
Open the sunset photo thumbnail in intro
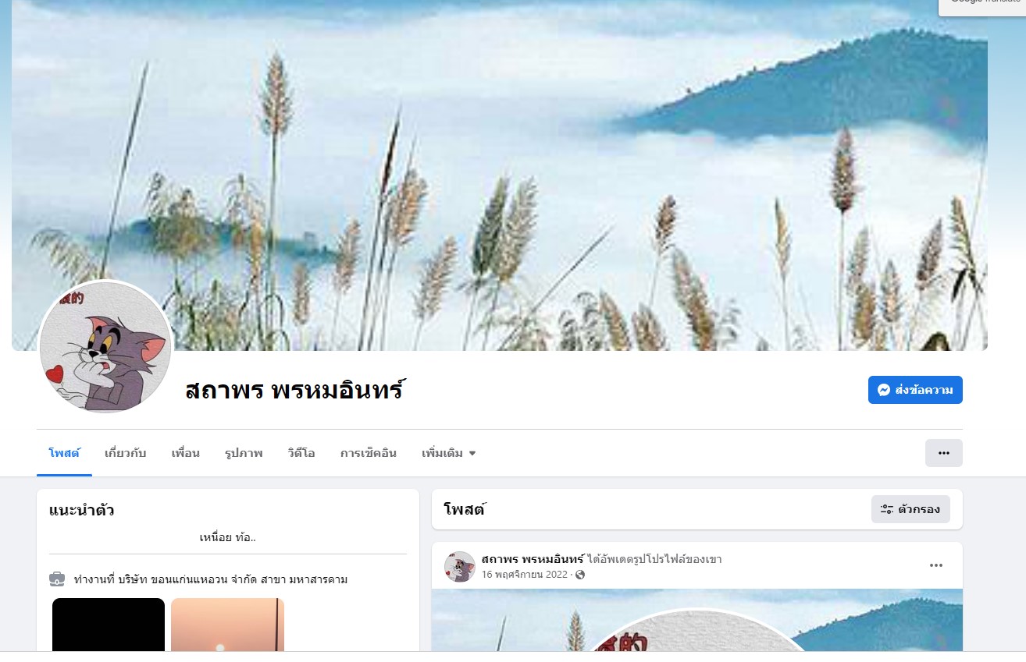click(x=227, y=624)
